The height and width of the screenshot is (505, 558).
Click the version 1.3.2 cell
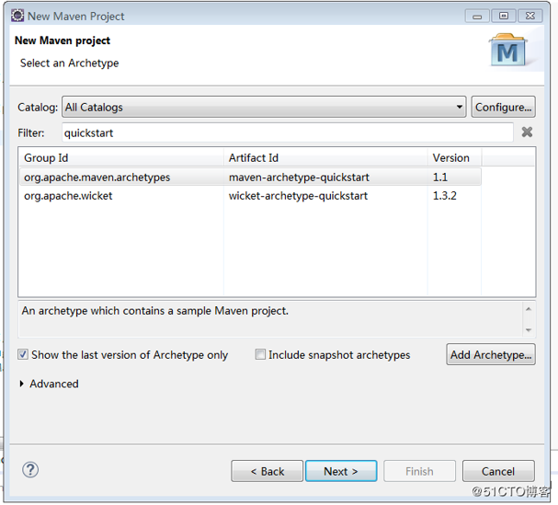point(445,196)
